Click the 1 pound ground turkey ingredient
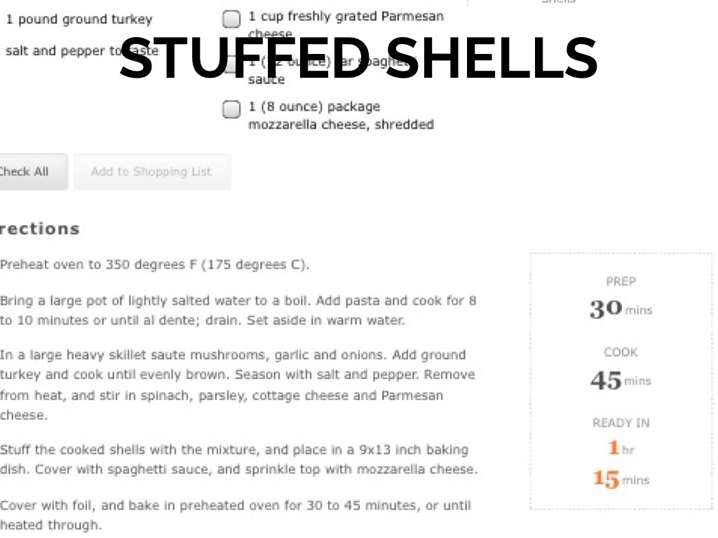 pyautogui.click(x=79, y=20)
